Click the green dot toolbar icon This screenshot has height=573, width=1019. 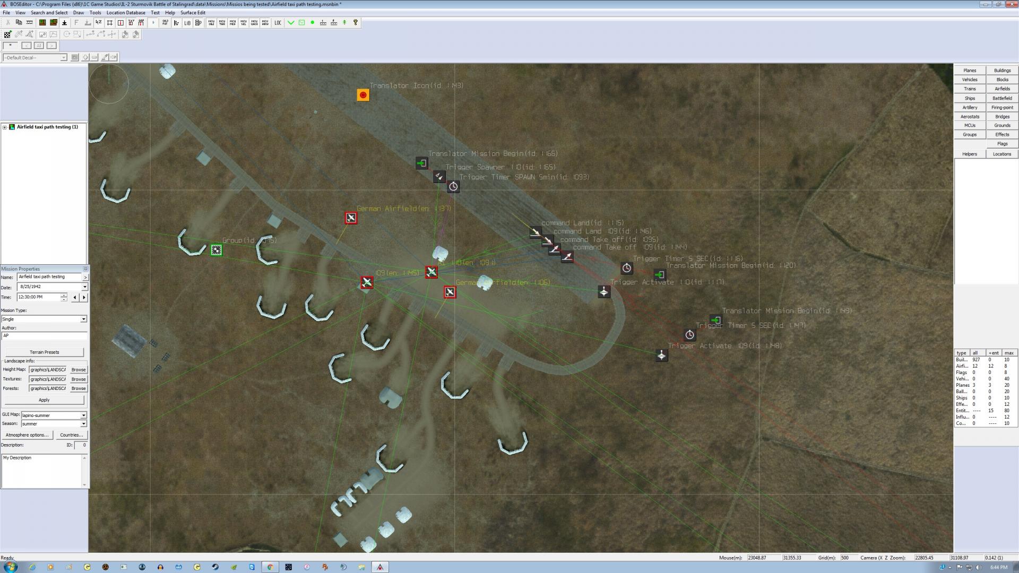point(312,23)
